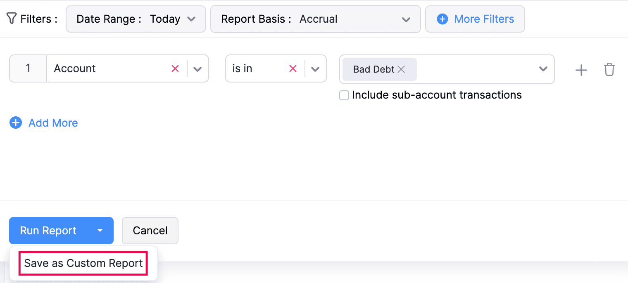The width and height of the screenshot is (628, 283).
Task: Delete the filter row using the trash icon
Action: [609, 70]
